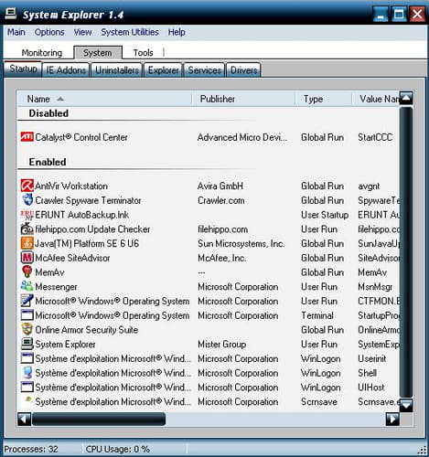Open the Services subtab

[204, 70]
